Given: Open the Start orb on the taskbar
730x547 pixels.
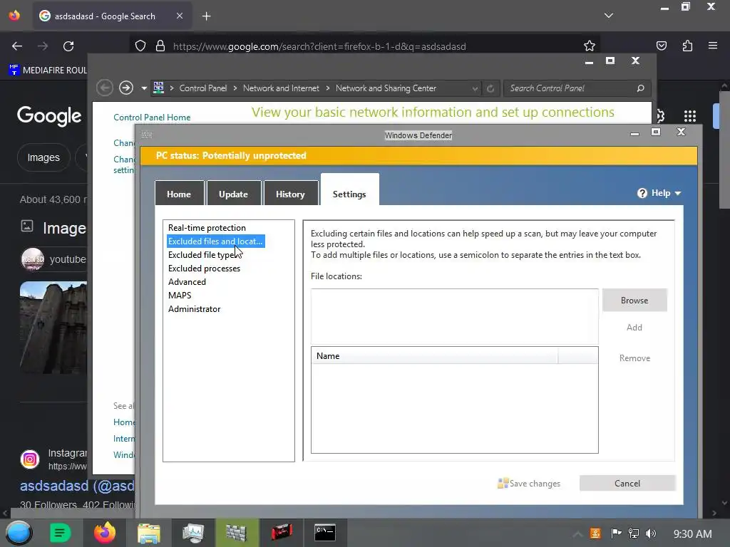Looking at the screenshot, I should point(19,533).
